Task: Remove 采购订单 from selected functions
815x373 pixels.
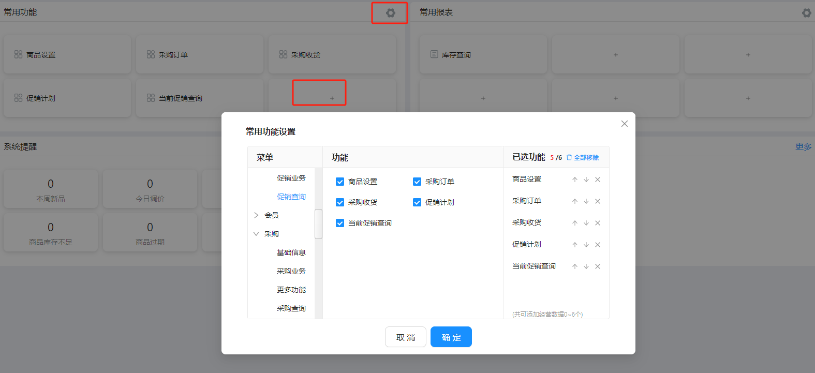Action: [598, 201]
